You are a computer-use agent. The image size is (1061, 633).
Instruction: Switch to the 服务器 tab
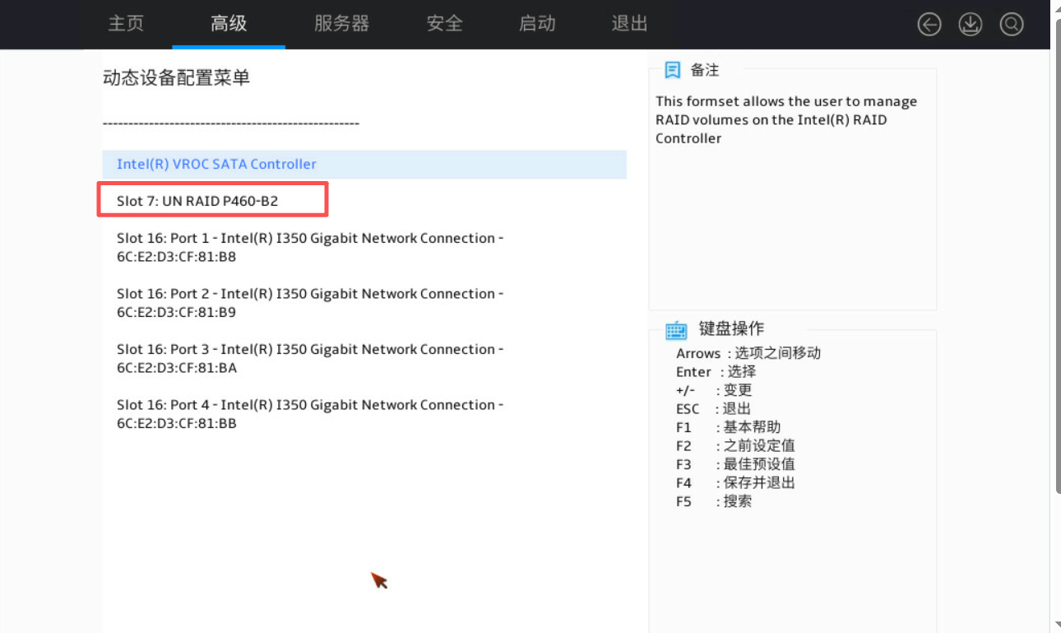coord(342,24)
